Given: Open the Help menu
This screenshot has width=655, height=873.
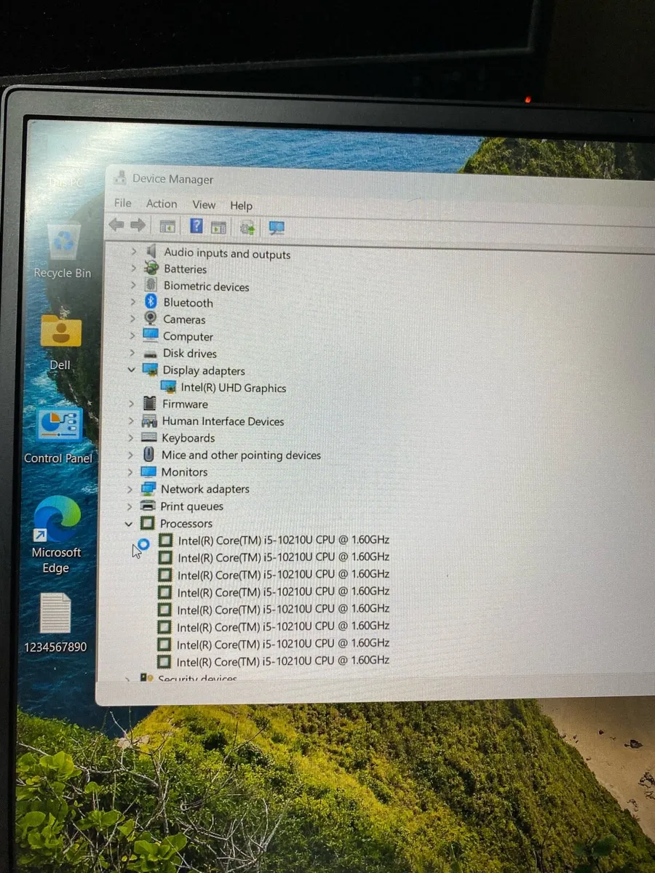Looking at the screenshot, I should pyautogui.click(x=241, y=205).
